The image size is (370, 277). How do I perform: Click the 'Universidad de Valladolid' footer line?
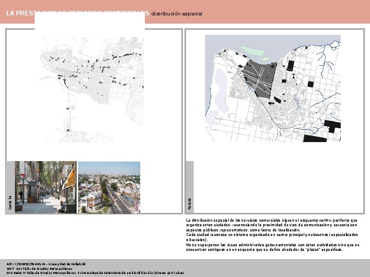pyautogui.click(x=46, y=264)
